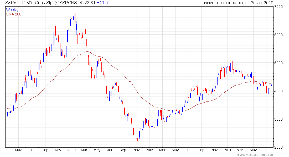Click the 2008 year label on time axis
The image size is (289, 157).
[71, 150]
